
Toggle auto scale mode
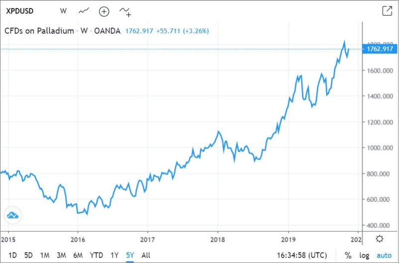[x=384, y=255]
